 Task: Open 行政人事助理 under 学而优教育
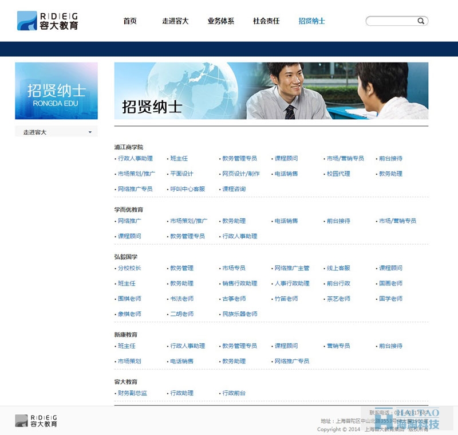click(x=239, y=236)
